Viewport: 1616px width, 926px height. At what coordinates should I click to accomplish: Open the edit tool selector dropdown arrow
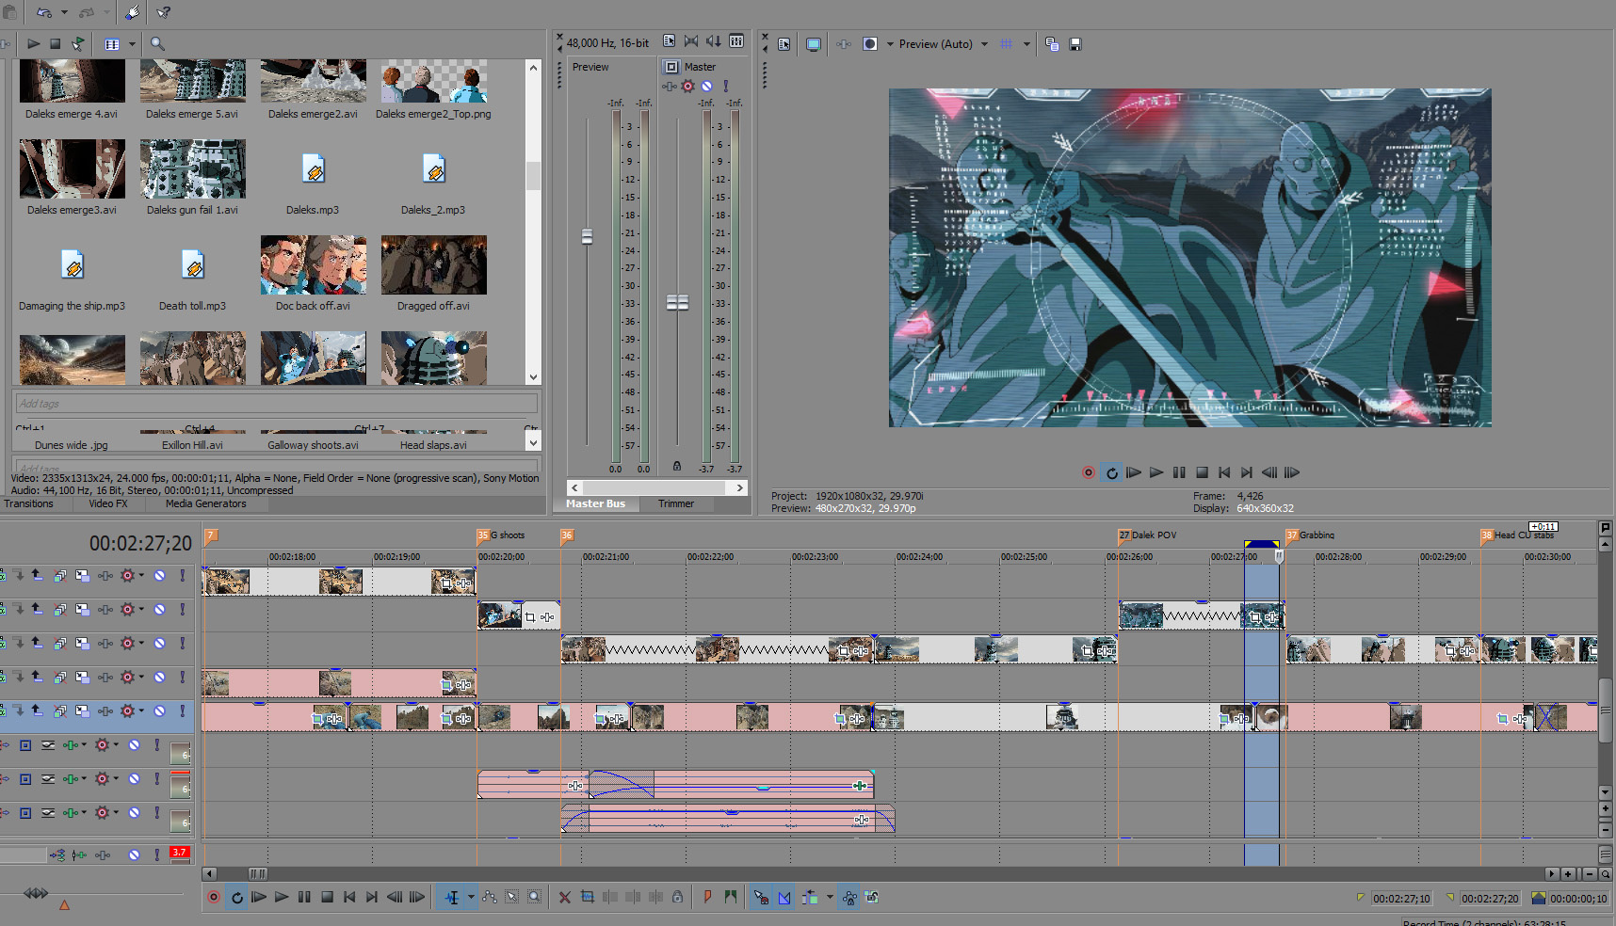pyautogui.click(x=471, y=898)
